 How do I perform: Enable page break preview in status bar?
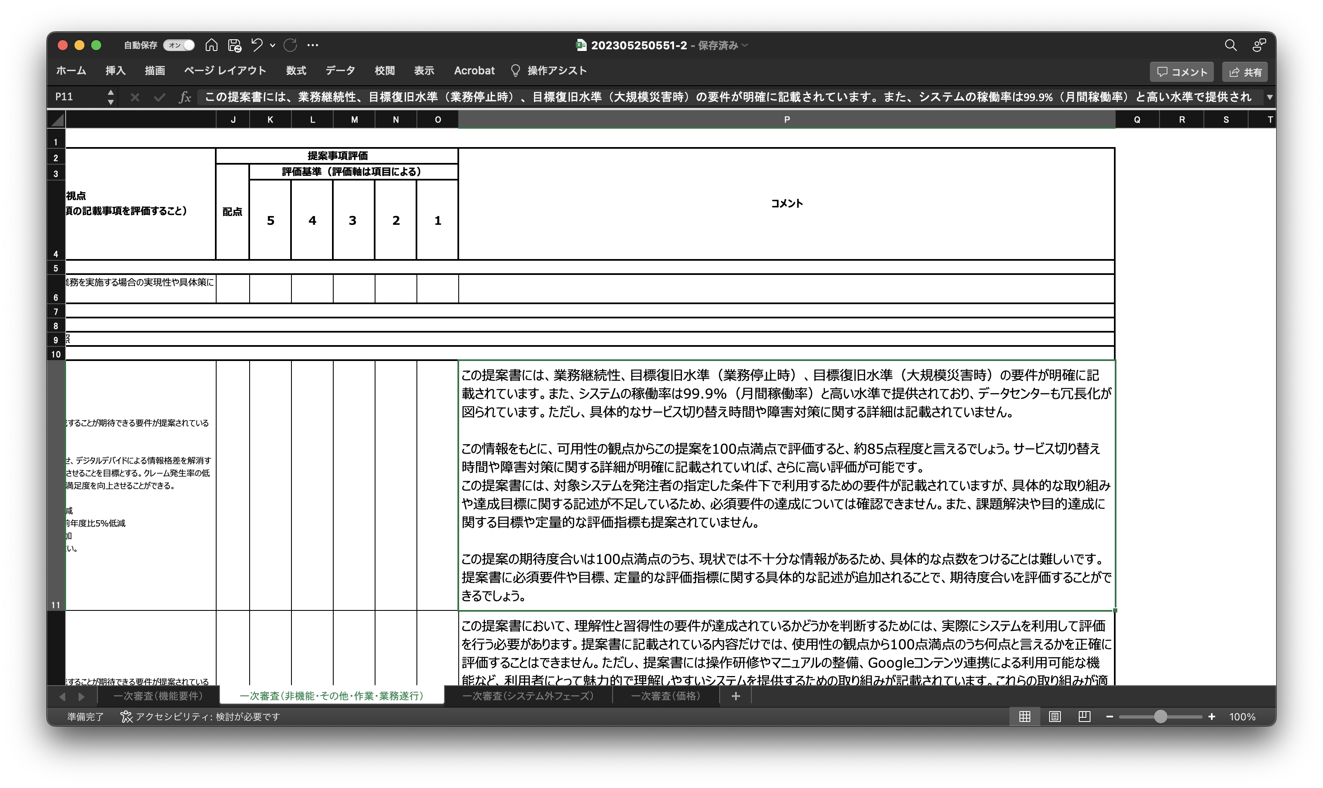[1084, 716]
